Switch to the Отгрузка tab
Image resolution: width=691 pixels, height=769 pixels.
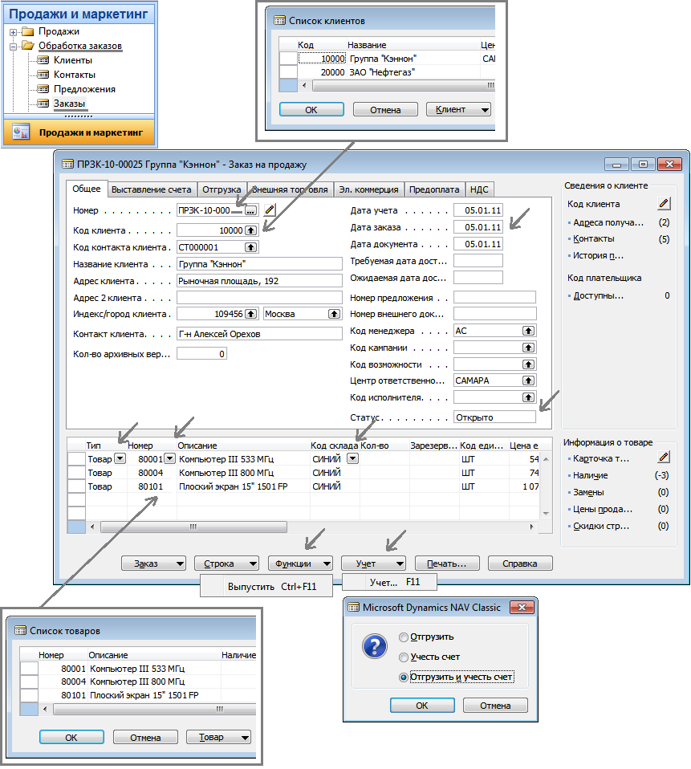tap(222, 189)
